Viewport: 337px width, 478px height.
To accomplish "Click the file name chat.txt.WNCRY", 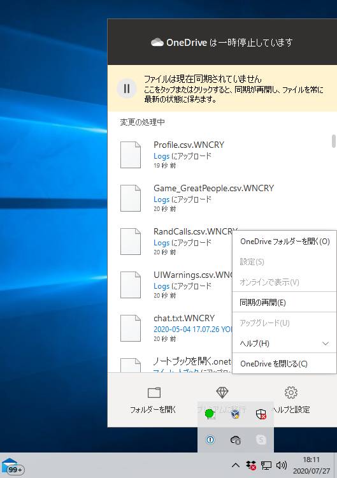I will point(184,318).
